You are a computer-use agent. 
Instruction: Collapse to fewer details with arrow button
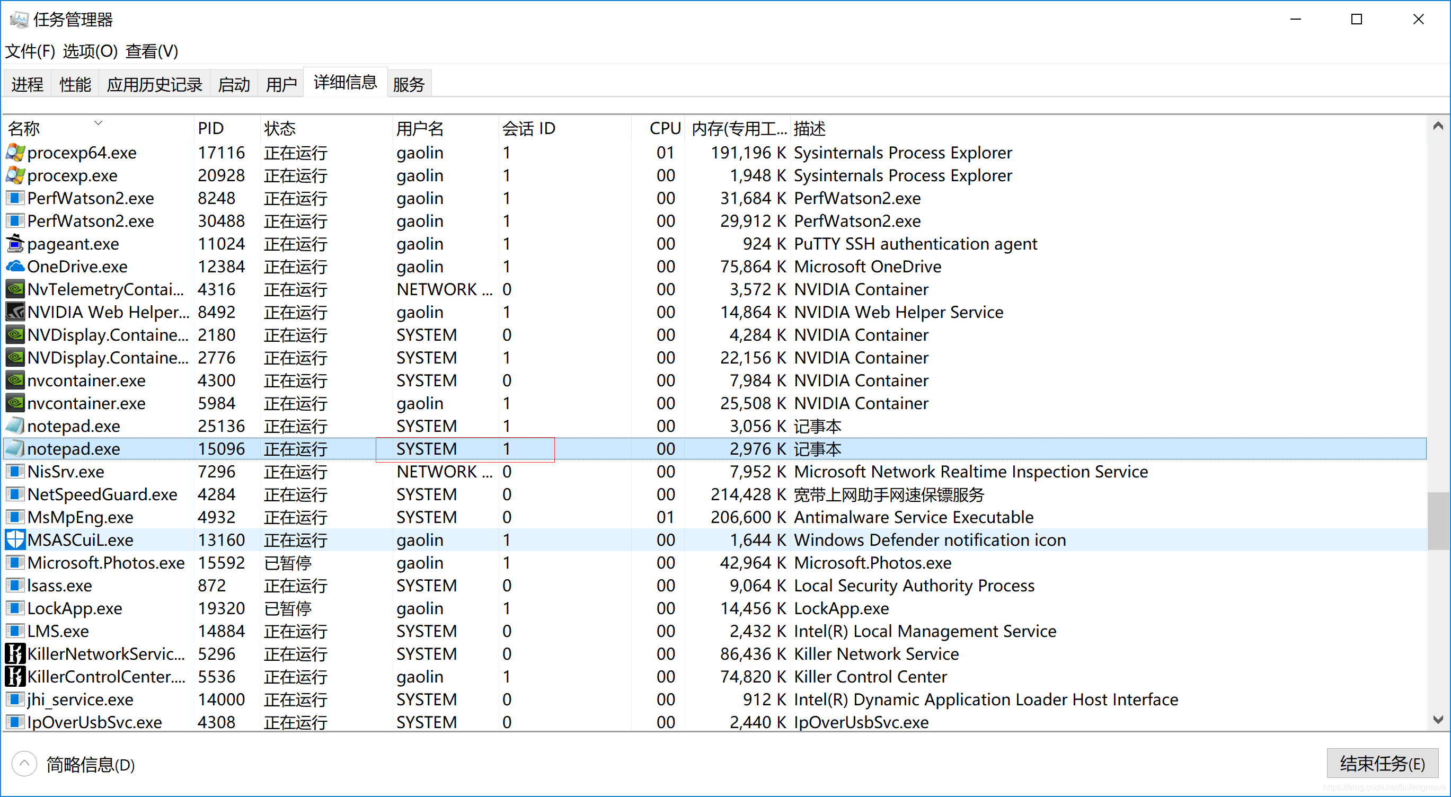pos(24,764)
